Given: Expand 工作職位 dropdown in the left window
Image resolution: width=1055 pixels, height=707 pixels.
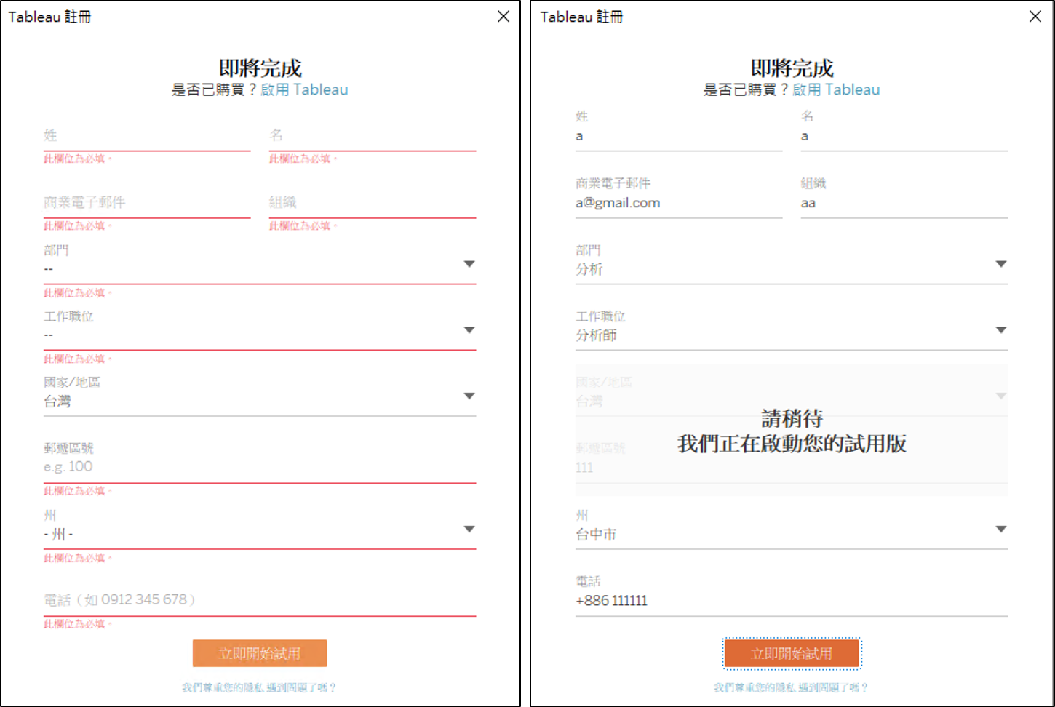Looking at the screenshot, I should [x=260, y=330].
